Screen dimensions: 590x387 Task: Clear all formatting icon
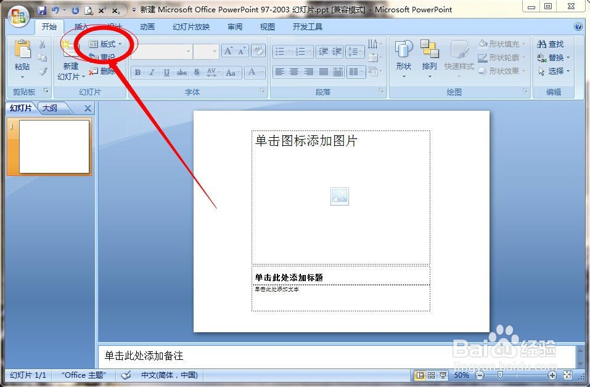coord(258,51)
